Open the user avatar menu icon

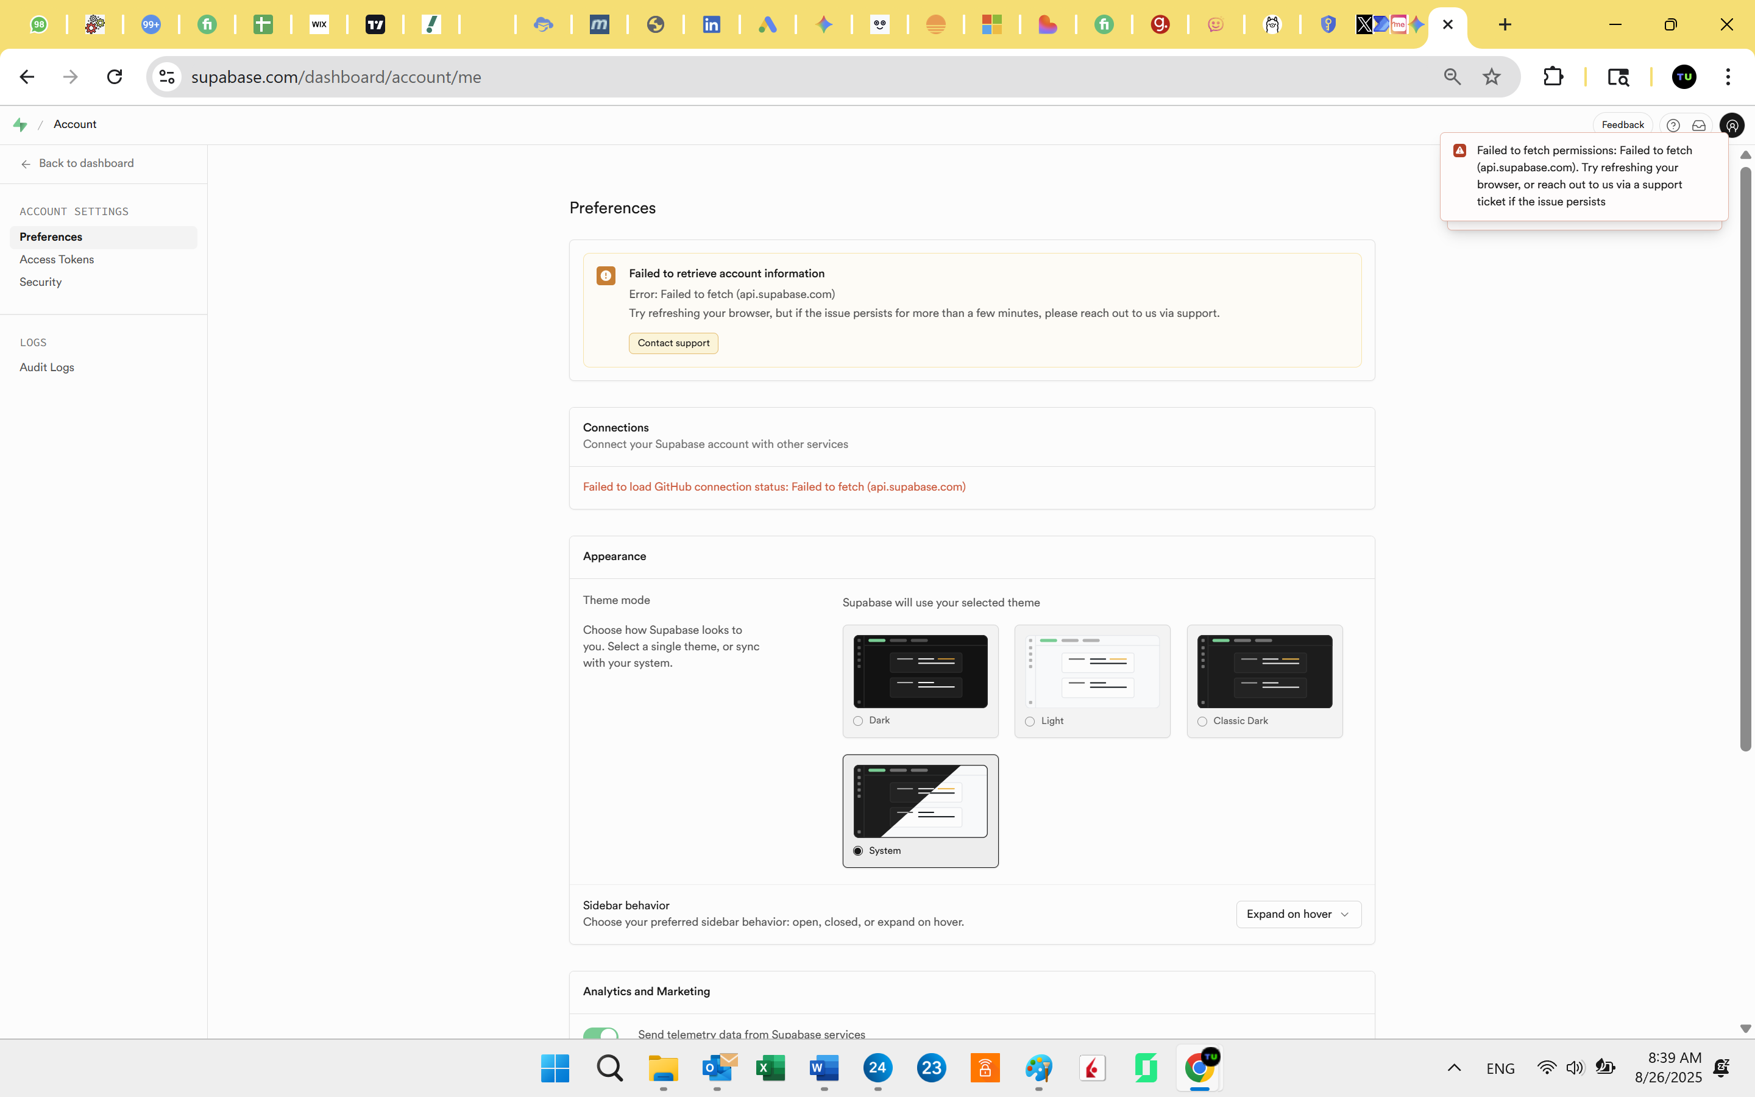(1732, 126)
